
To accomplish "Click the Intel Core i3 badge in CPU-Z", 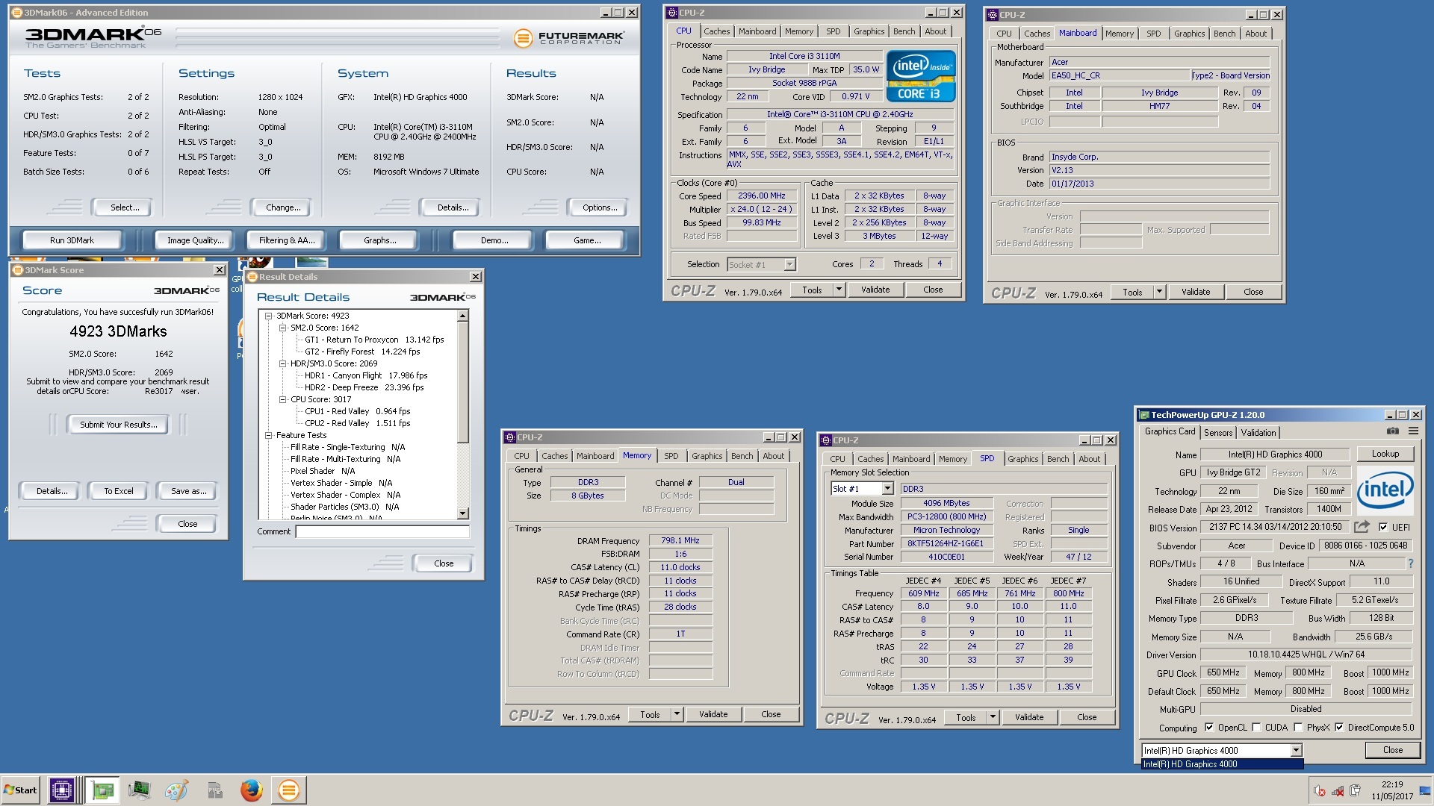I will (921, 76).
